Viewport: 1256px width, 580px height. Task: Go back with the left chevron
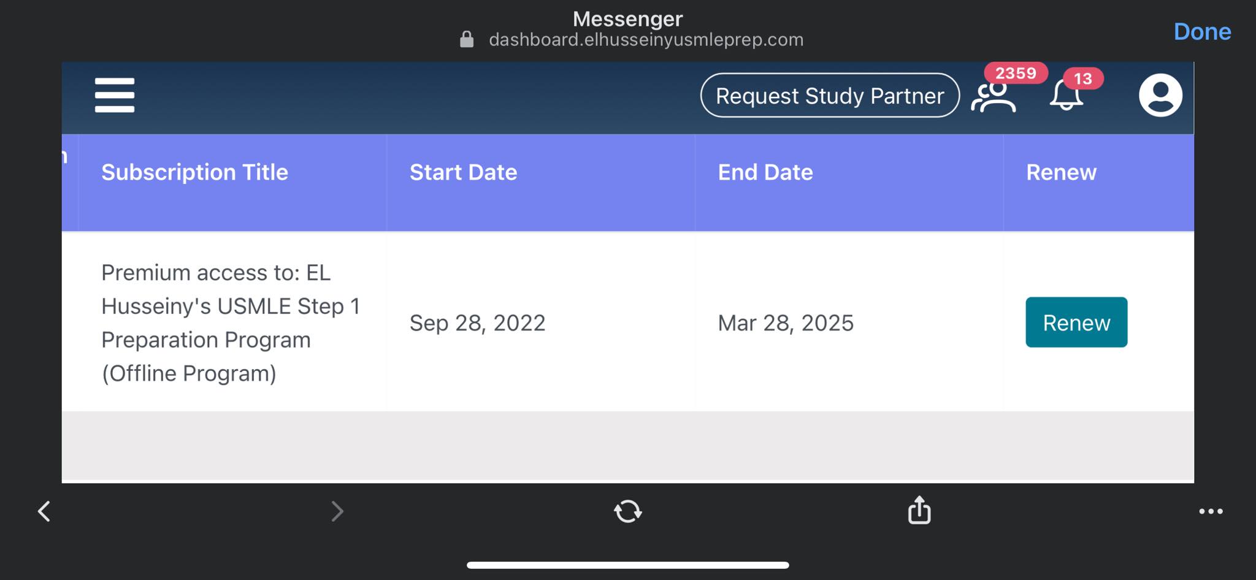[44, 511]
